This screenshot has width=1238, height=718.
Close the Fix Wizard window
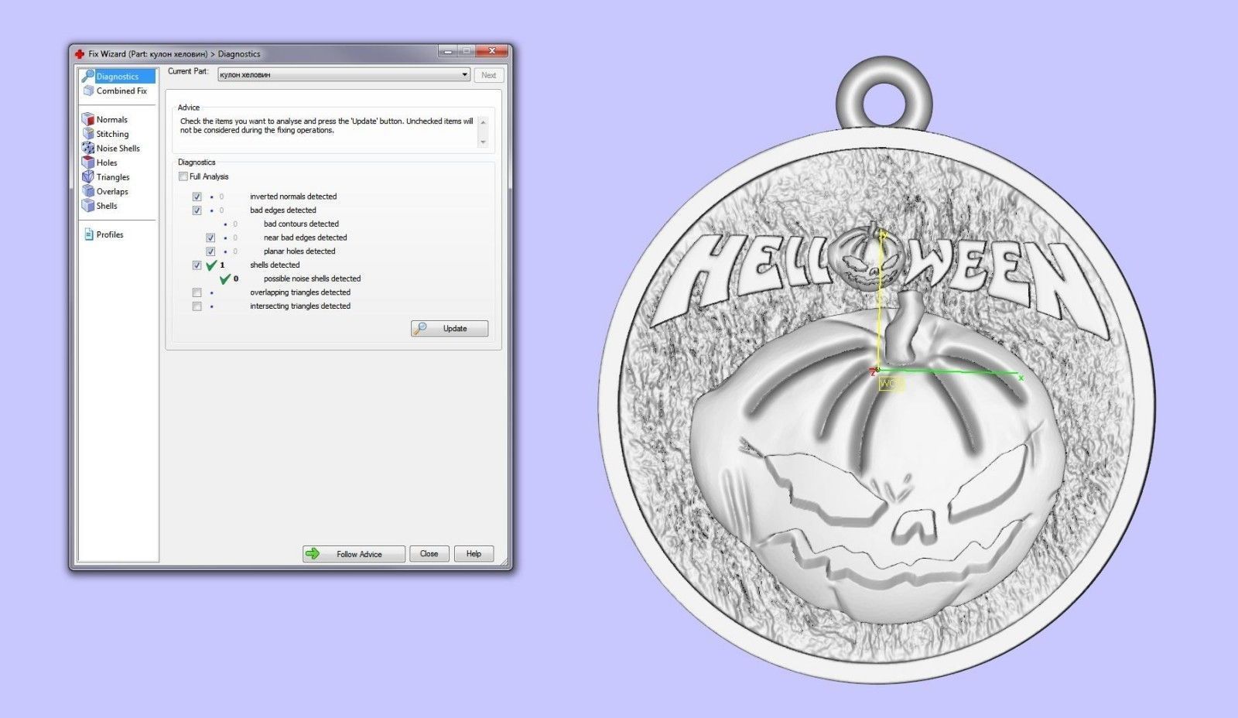[x=492, y=51]
